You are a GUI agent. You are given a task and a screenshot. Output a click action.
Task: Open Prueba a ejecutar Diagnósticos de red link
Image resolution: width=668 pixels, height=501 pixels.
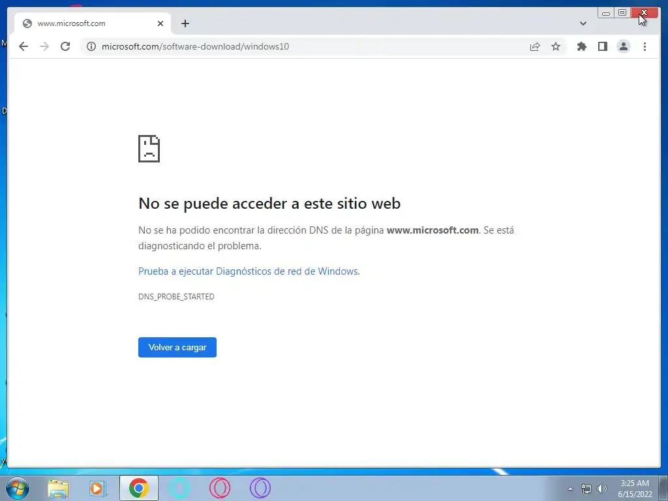(x=249, y=271)
